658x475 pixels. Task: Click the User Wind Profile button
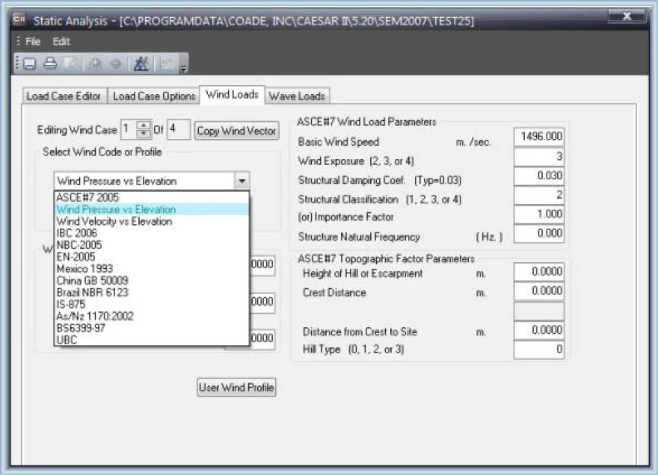point(237,388)
